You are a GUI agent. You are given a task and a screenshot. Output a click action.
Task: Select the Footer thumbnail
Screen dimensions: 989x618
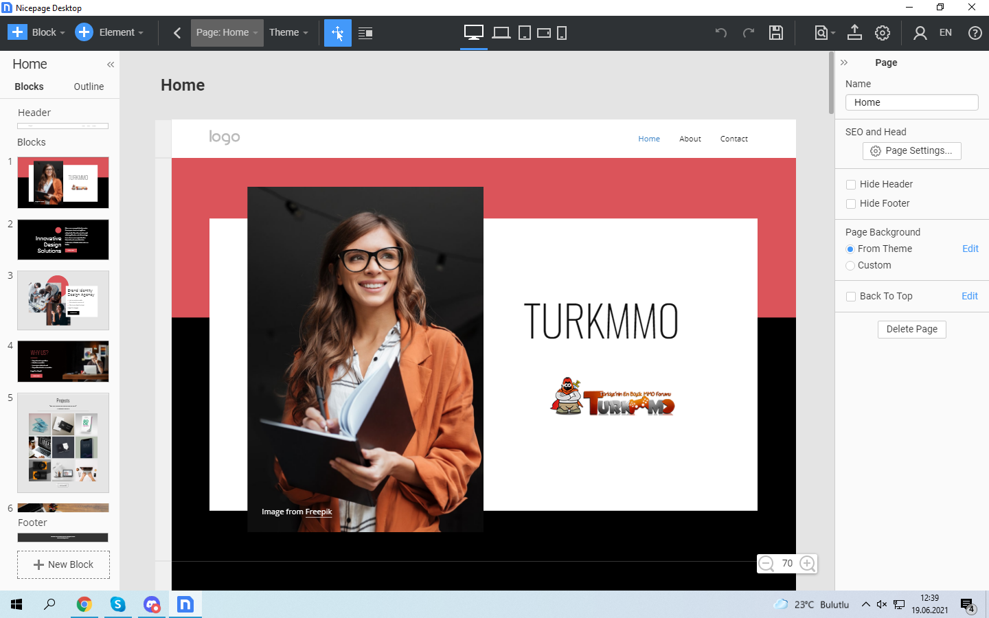pos(63,538)
